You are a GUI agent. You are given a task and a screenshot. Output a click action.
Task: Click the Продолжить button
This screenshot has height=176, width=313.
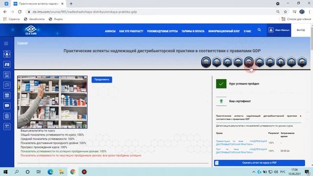click(x=102, y=80)
